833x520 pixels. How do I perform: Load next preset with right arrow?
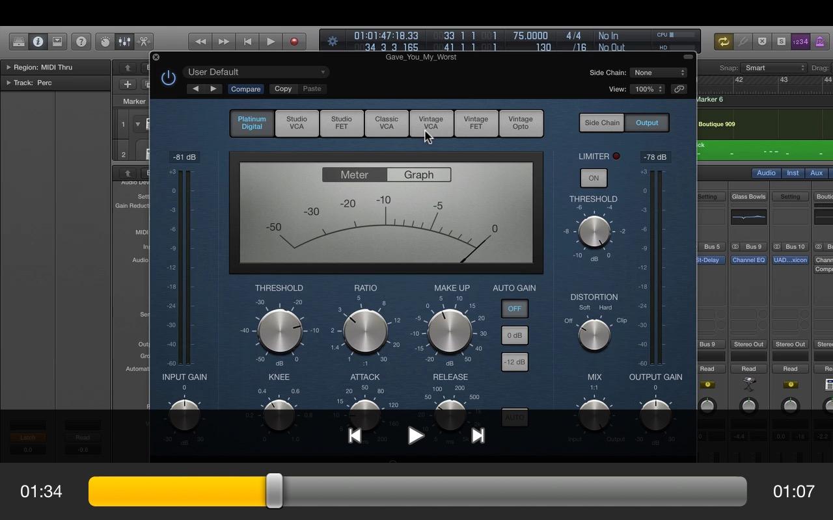click(x=213, y=89)
